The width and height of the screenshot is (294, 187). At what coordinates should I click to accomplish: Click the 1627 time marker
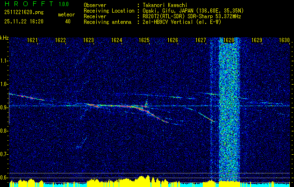(201, 40)
